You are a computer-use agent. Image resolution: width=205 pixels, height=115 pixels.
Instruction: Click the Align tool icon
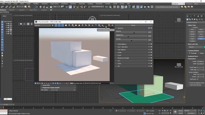[110, 7]
